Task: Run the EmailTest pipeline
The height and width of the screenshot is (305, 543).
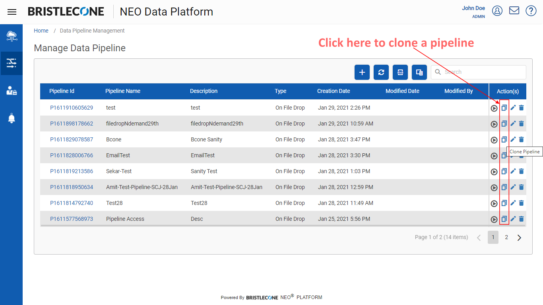Action: (494, 156)
